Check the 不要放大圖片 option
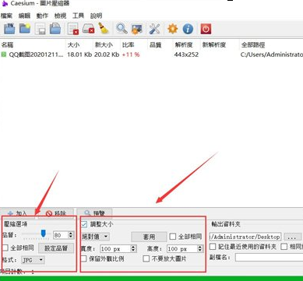 [x=146, y=258]
